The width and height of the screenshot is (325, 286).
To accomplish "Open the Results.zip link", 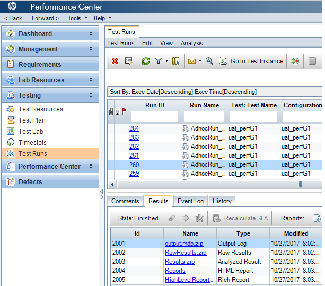I will [180, 262].
